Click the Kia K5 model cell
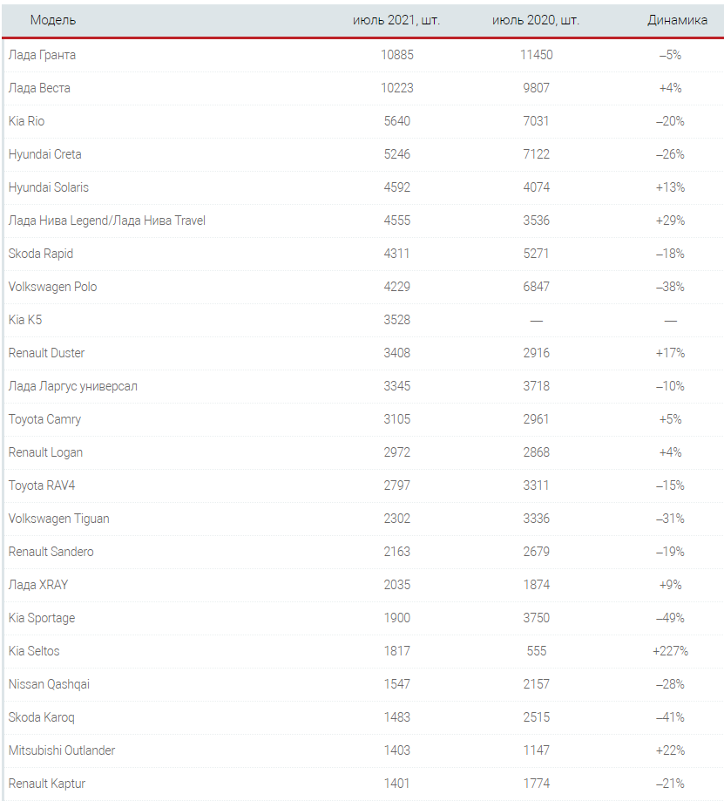 coord(25,320)
